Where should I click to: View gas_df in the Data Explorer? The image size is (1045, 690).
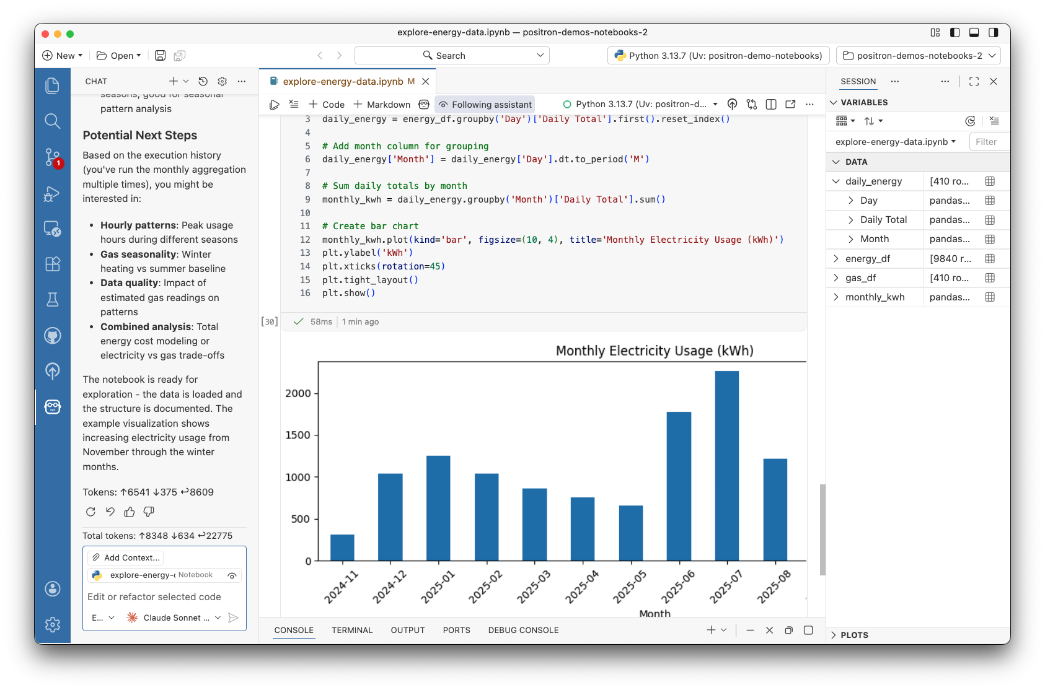990,277
